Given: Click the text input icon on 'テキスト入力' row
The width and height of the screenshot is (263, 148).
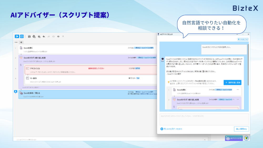Looking at the screenshot, I should (x=28, y=68).
